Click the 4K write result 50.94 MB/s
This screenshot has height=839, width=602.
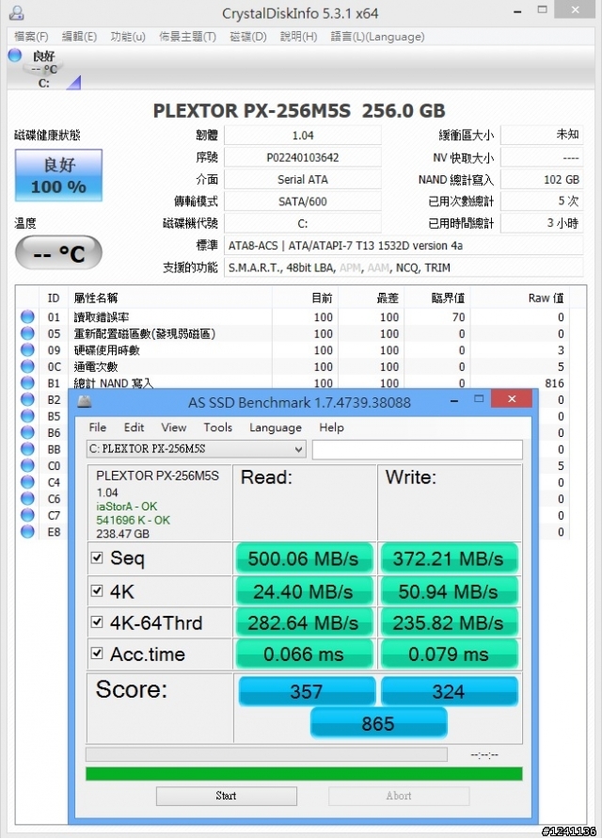pos(449,591)
